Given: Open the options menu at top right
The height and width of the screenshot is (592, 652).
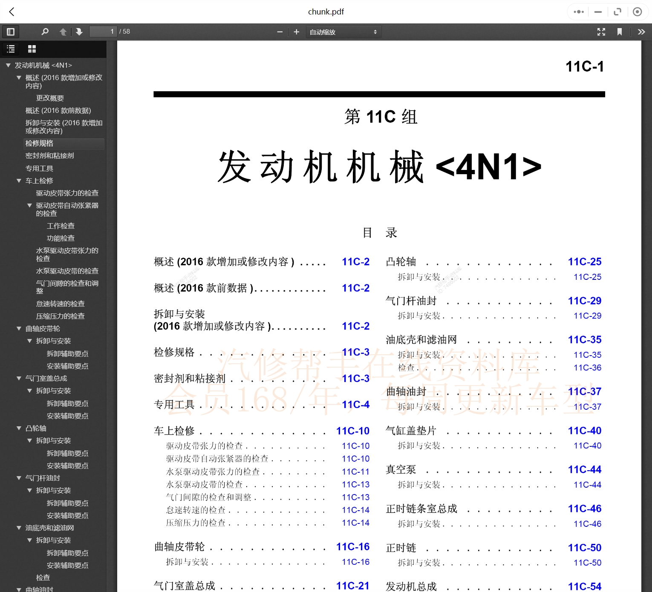Looking at the screenshot, I should [578, 12].
